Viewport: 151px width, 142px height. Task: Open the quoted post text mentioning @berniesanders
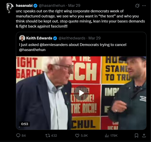point(73,47)
